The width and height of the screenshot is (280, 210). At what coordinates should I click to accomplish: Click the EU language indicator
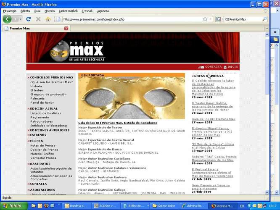[x=242, y=206]
